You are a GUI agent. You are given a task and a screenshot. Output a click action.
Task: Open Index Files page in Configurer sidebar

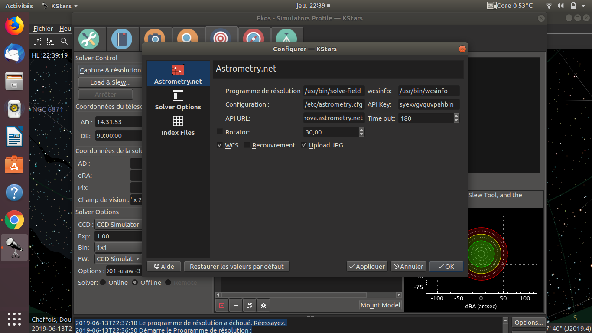tap(178, 126)
